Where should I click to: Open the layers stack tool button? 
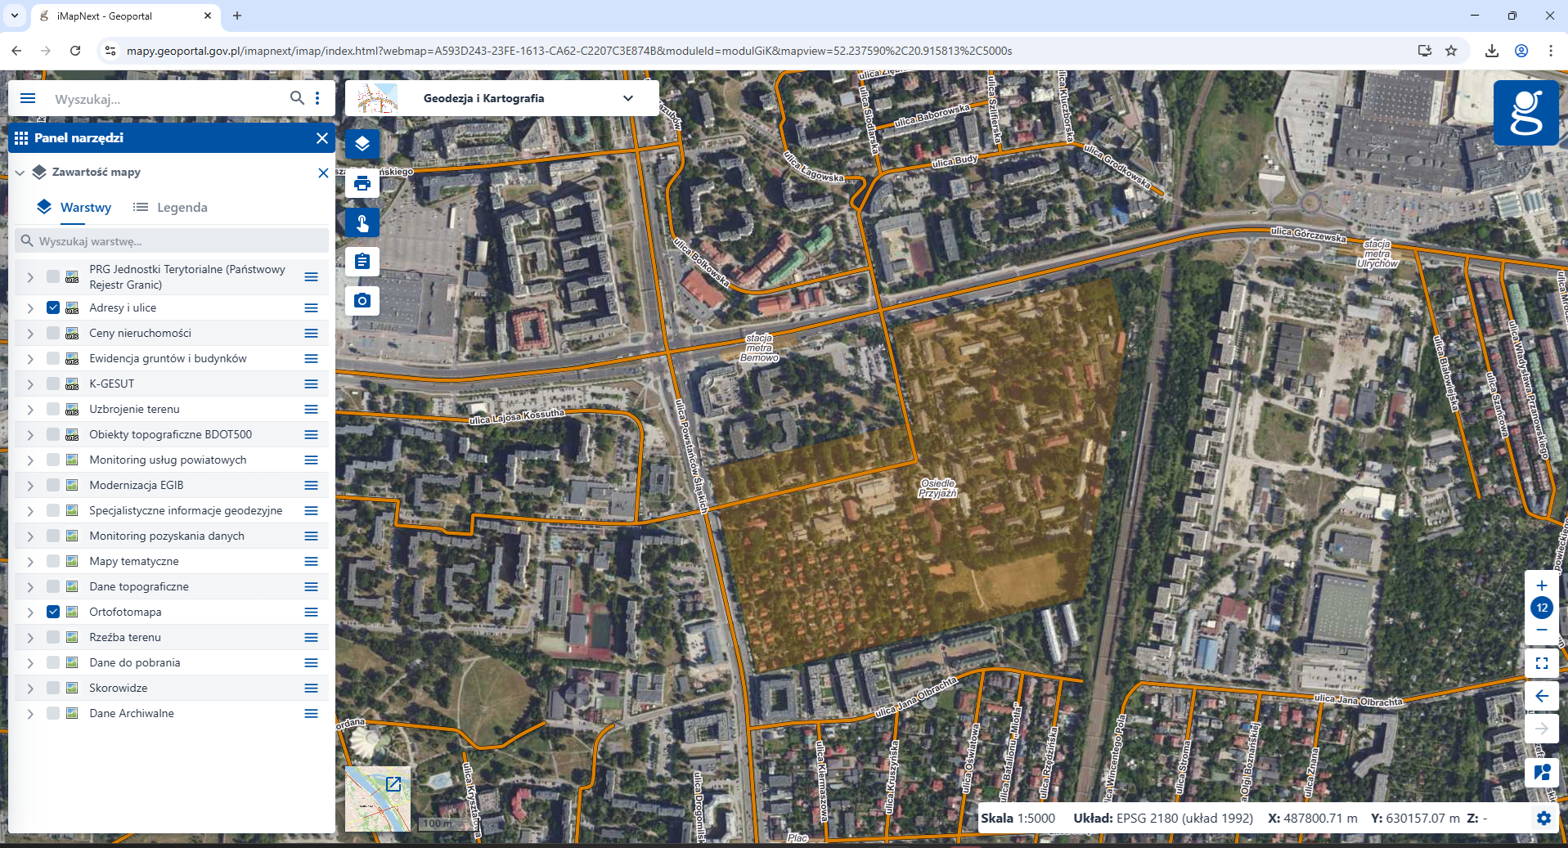point(362,144)
